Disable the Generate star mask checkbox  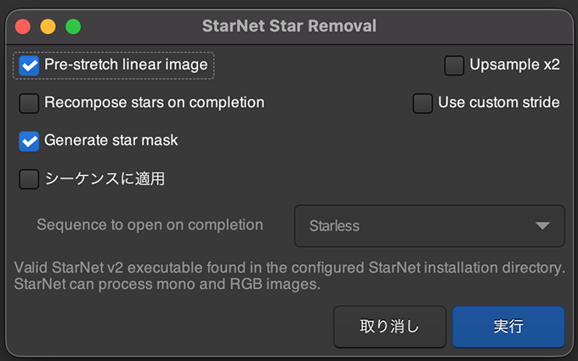click(x=30, y=141)
